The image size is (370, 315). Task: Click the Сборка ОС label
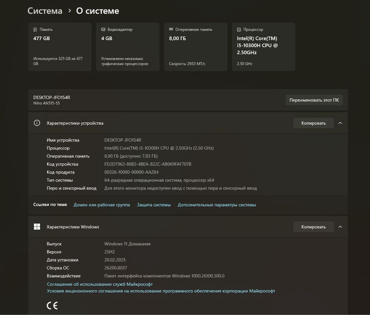(58, 268)
